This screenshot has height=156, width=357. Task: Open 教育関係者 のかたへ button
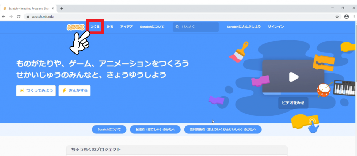point(223,130)
